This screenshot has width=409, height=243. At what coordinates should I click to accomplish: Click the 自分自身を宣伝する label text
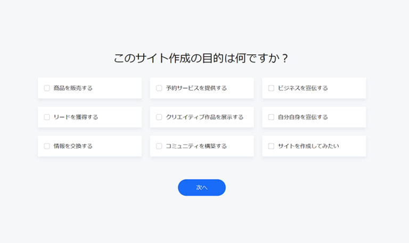pyautogui.click(x=302, y=117)
